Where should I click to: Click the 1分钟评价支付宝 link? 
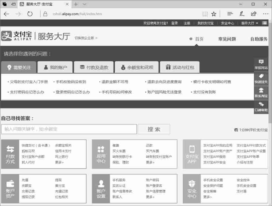[x=253, y=130]
